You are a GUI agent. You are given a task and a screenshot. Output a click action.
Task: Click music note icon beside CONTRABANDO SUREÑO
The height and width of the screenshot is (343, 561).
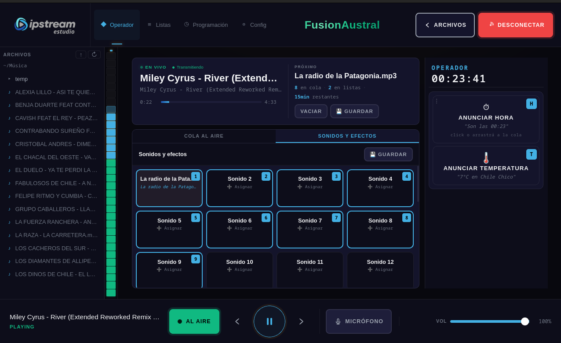pos(9,131)
